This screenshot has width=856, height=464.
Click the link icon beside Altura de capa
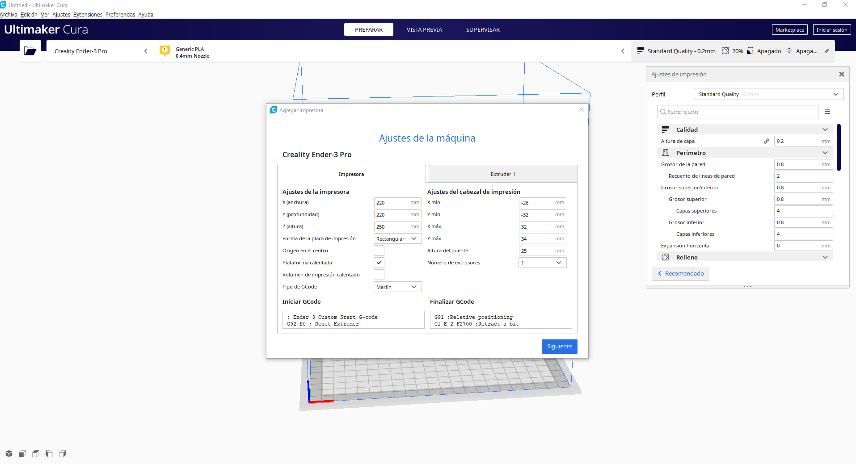[x=767, y=141]
